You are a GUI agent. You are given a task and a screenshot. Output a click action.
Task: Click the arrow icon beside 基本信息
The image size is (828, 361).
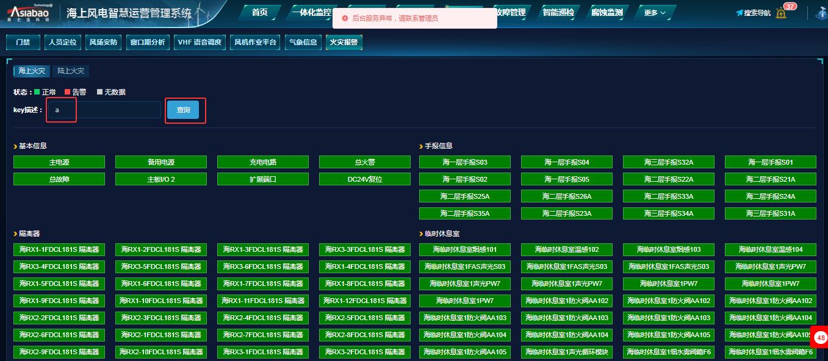tap(15, 146)
